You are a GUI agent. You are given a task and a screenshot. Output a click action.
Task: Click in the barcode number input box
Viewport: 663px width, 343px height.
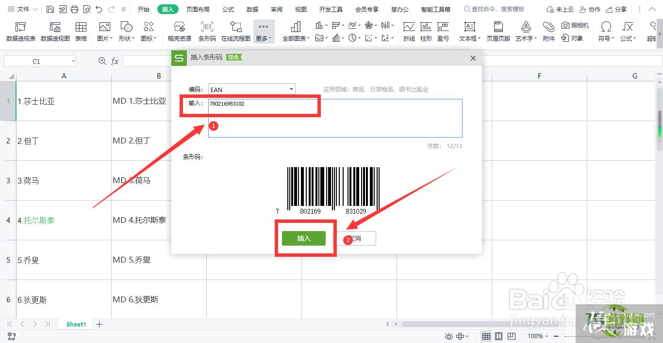pos(335,118)
